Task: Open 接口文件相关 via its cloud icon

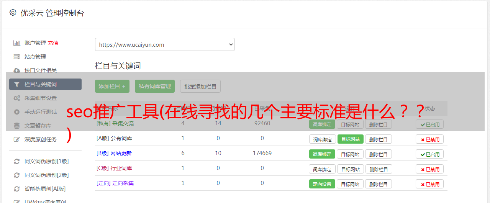Action: click(x=16, y=70)
